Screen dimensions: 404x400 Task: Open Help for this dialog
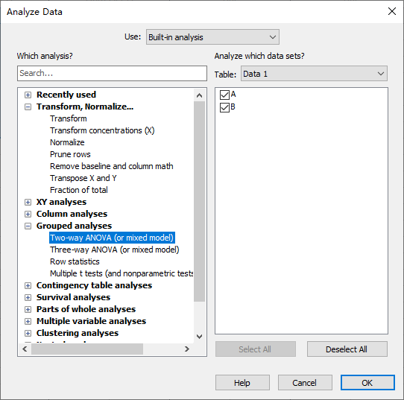(x=242, y=383)
